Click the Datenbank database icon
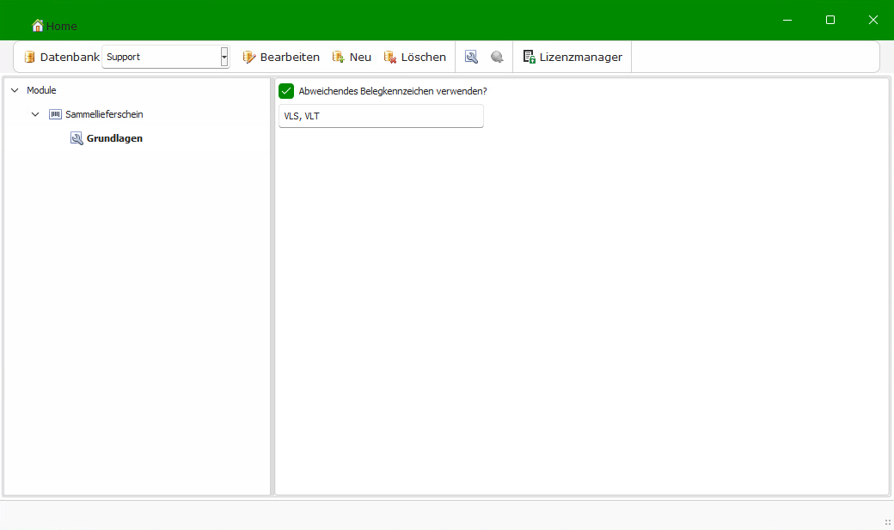894x530 pixels. (x=29, y=57)
